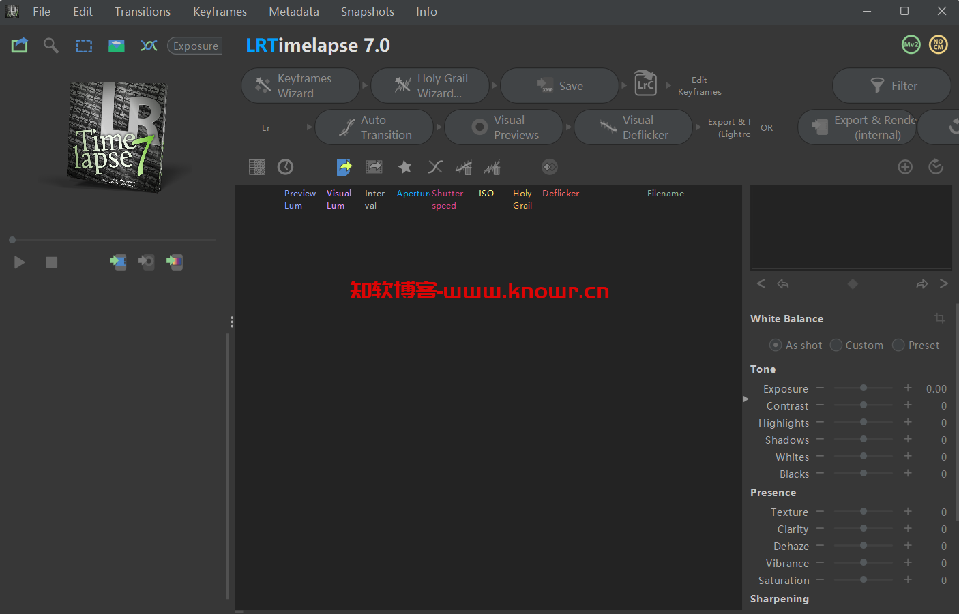Select the magnifier zoom tool
Screen dimensions: 959x614
[x=51, y=46]
